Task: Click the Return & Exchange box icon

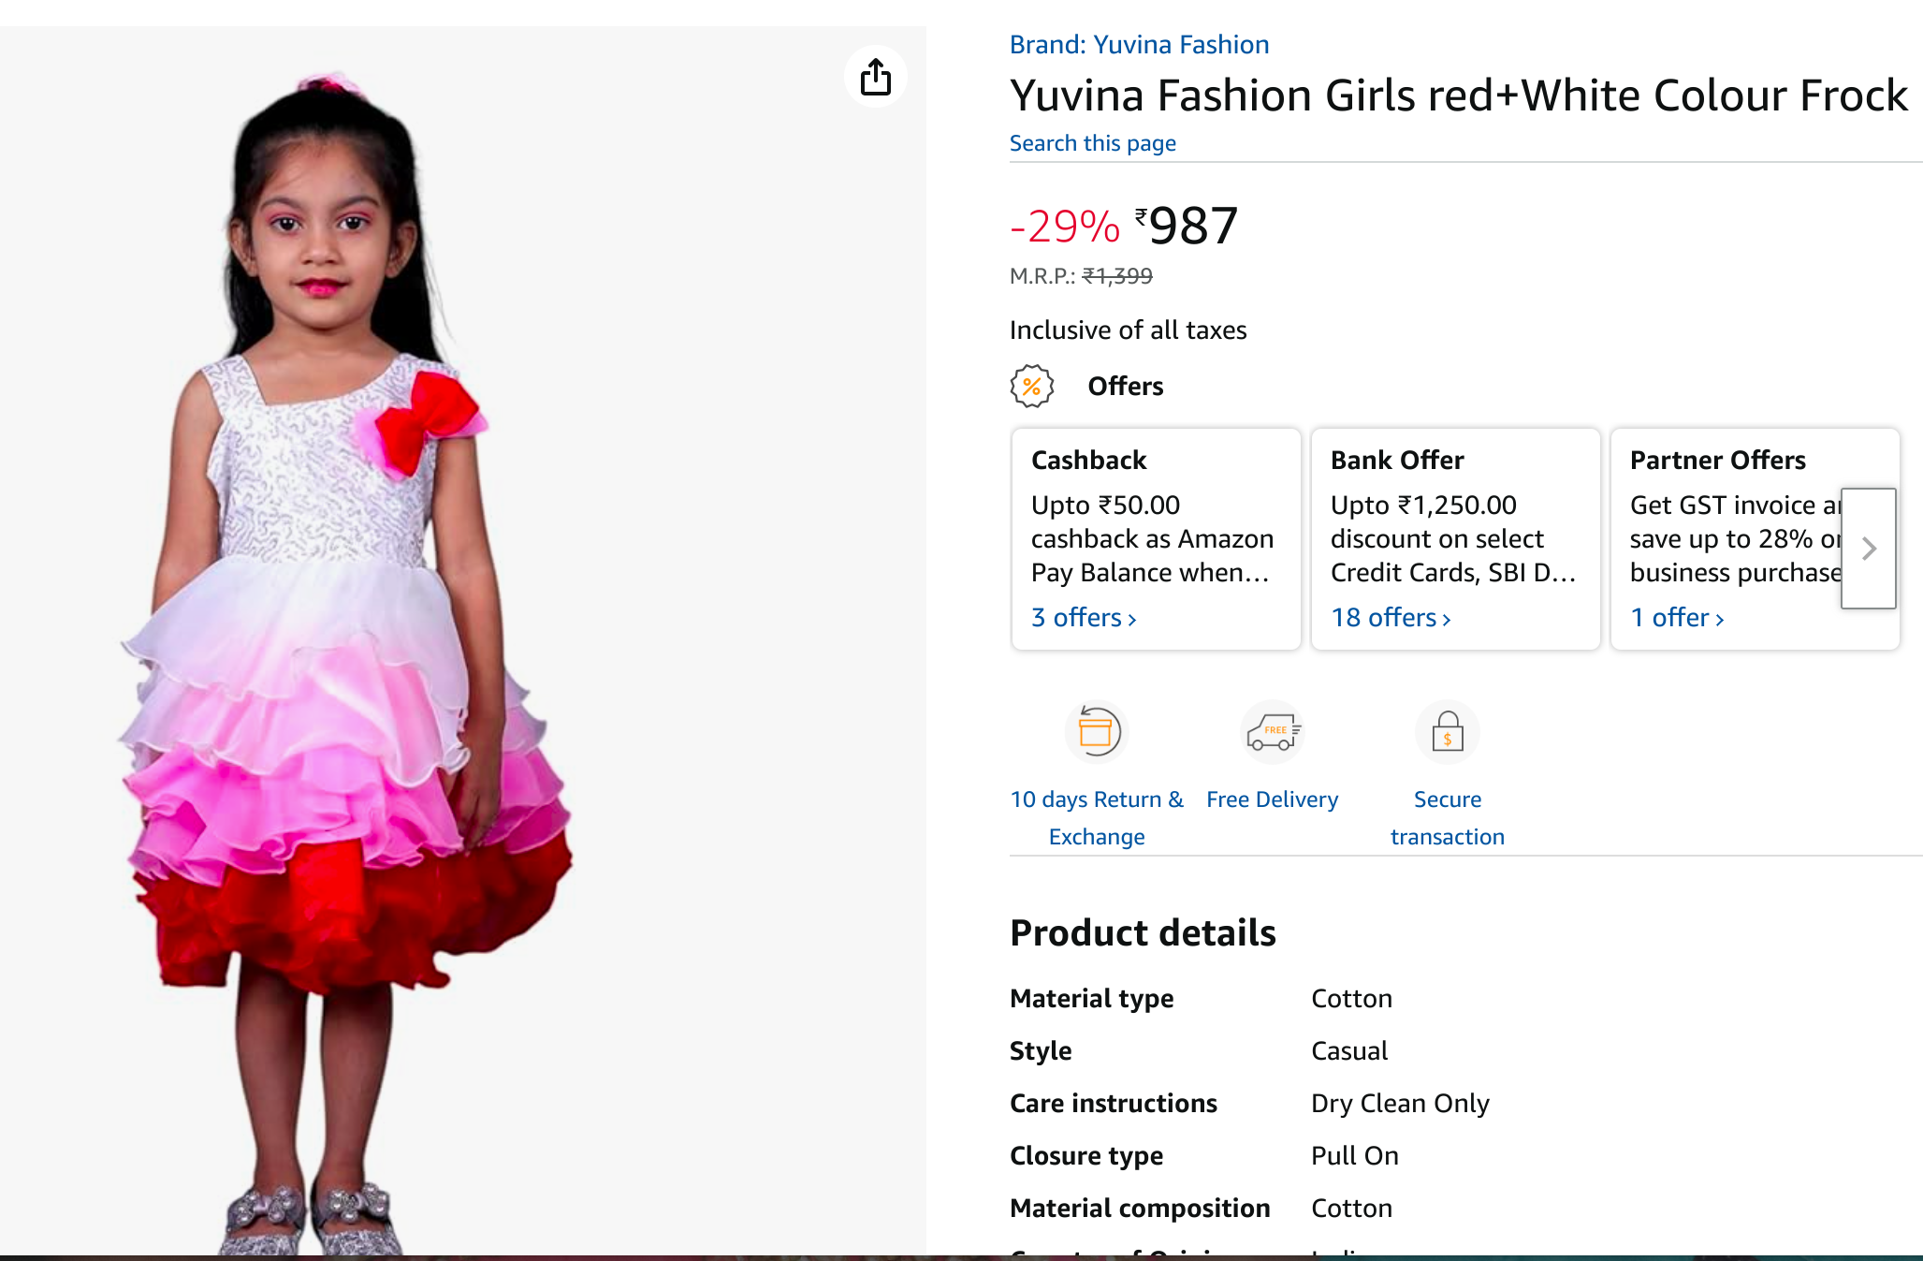Action: [1096, 731]
